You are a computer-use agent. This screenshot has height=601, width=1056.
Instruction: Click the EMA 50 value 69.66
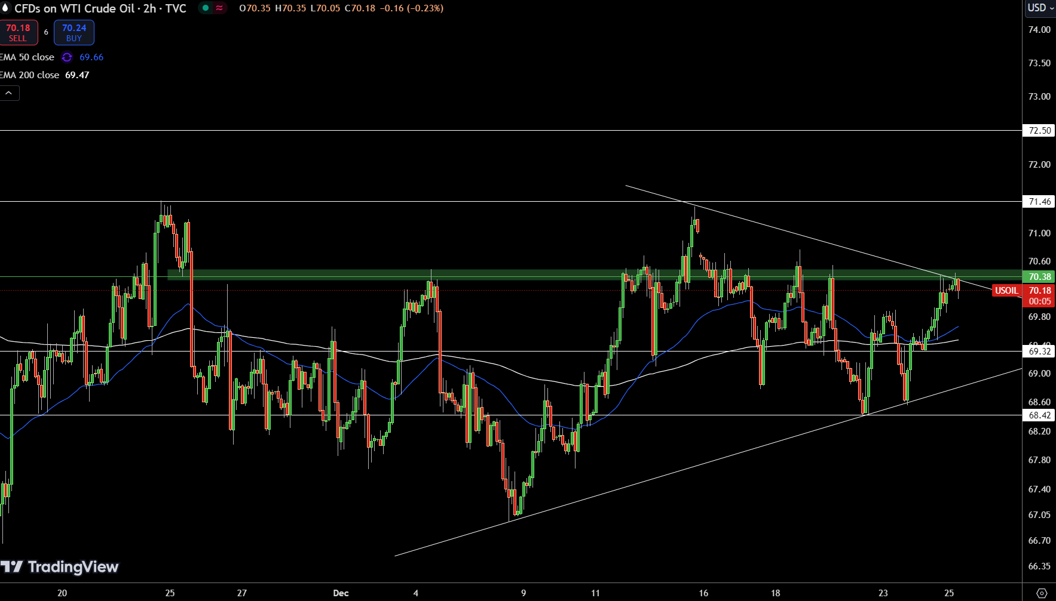(x=91, y=57)
